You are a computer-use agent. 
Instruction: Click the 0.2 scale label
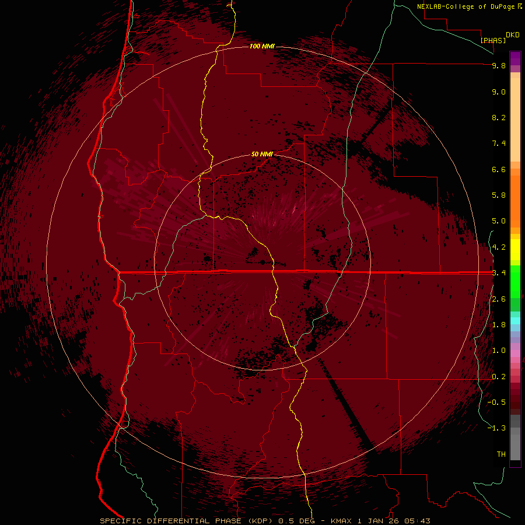coord(499,377)
